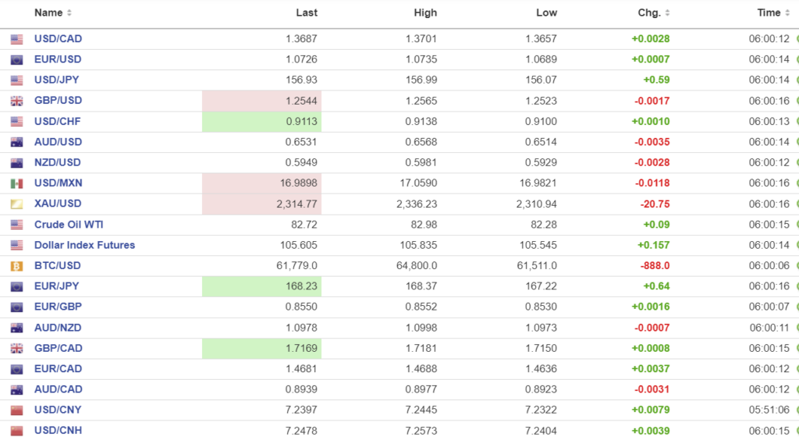Screen dimensions: 799x440
Task: Open the EUR/GBP pair link
Action: coord(57,307)
